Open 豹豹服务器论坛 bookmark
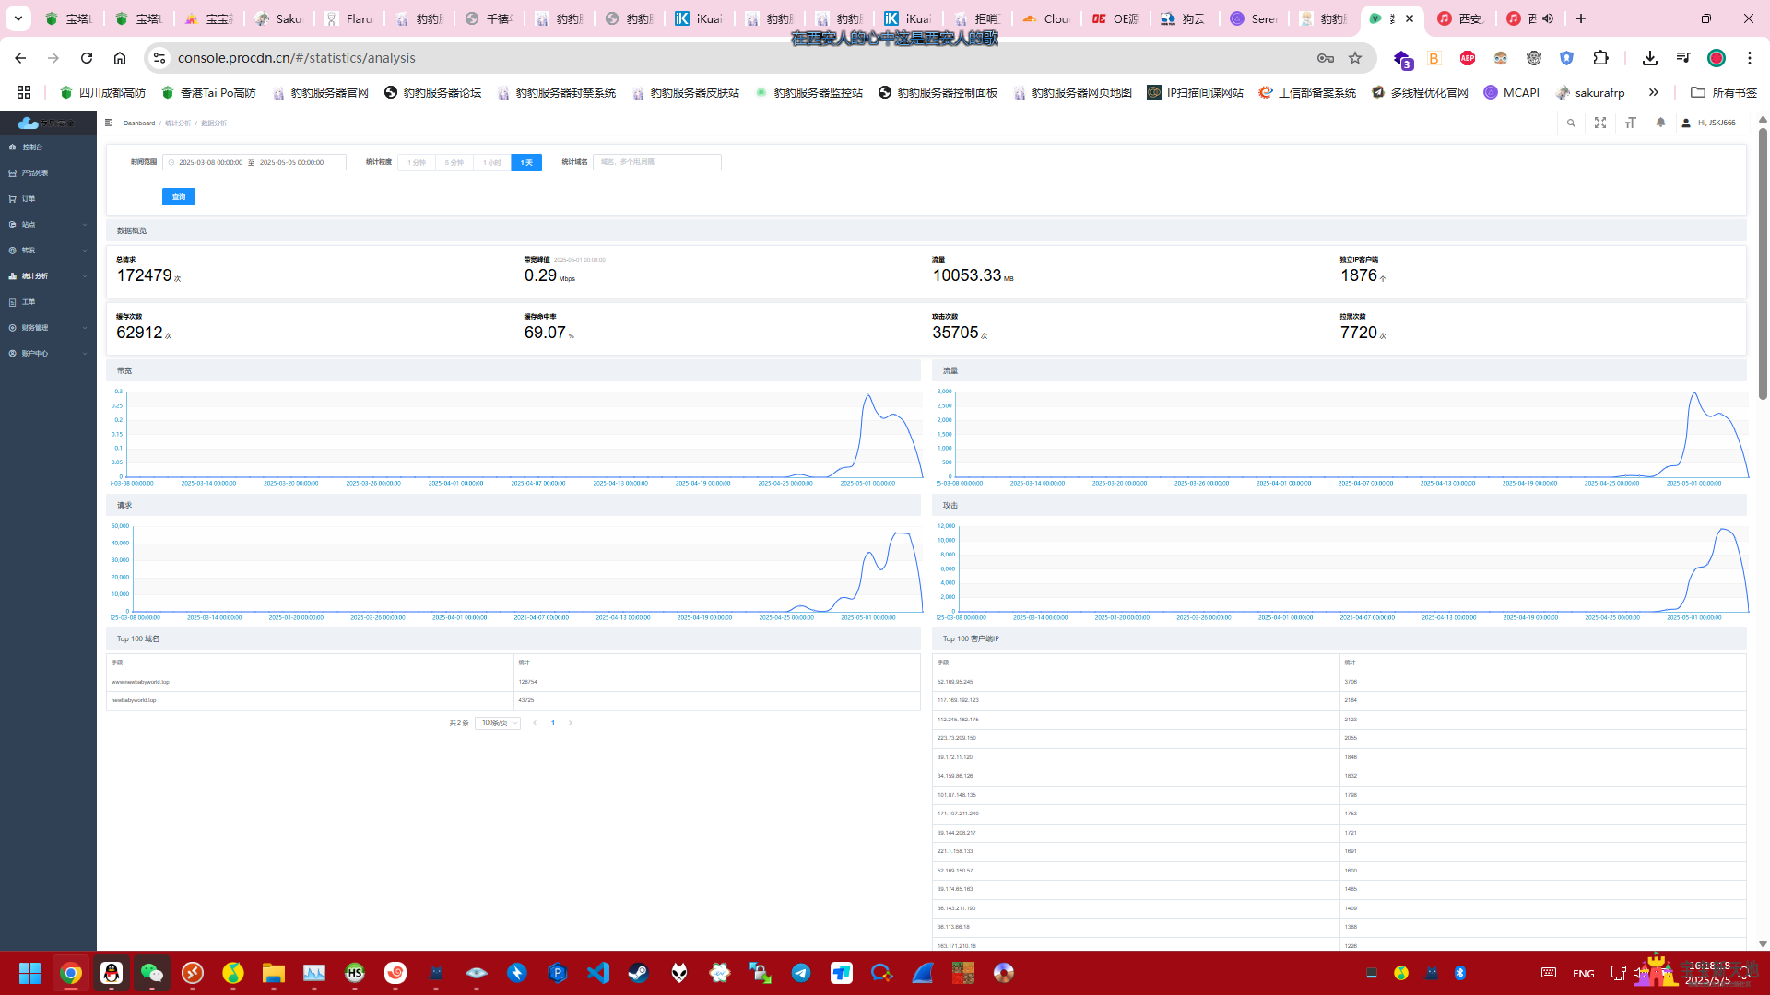Viewport: 1770px width, 995px height. click(433, 92)
